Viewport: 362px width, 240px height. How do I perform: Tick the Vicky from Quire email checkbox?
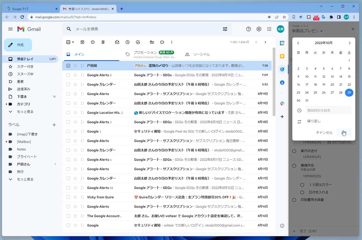point(68,197)
